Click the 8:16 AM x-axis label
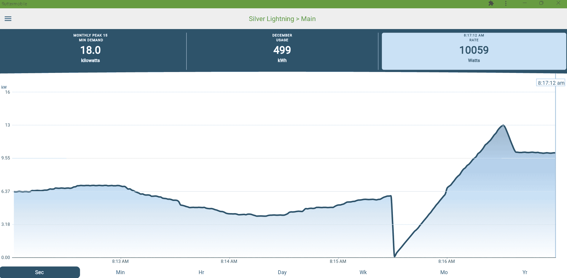 (x=447, y=261)
